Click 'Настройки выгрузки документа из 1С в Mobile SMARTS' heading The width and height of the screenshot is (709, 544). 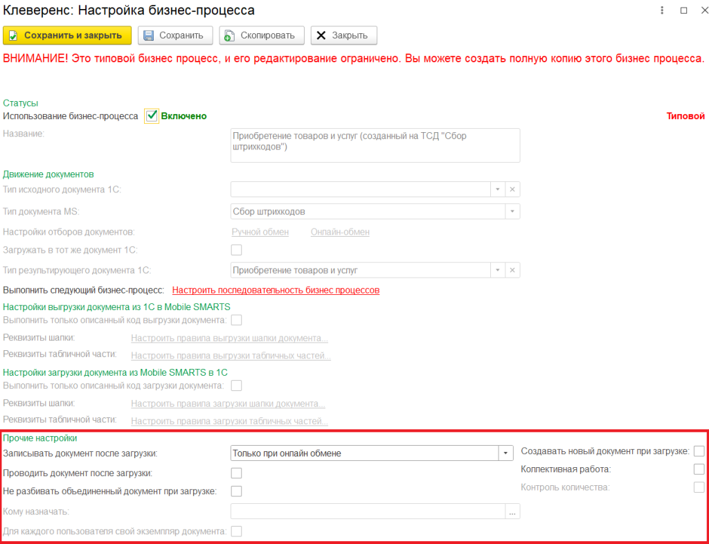[116, 307]
